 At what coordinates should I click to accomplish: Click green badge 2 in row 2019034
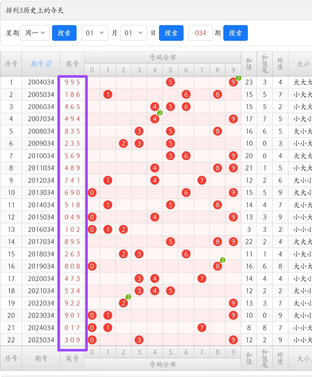click(x=222, y=260)
